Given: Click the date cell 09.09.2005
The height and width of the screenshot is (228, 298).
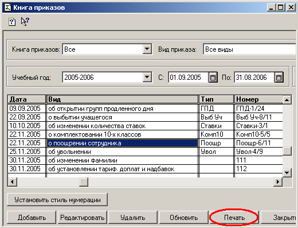Looking at the screenshot, I should click(27, 109).
